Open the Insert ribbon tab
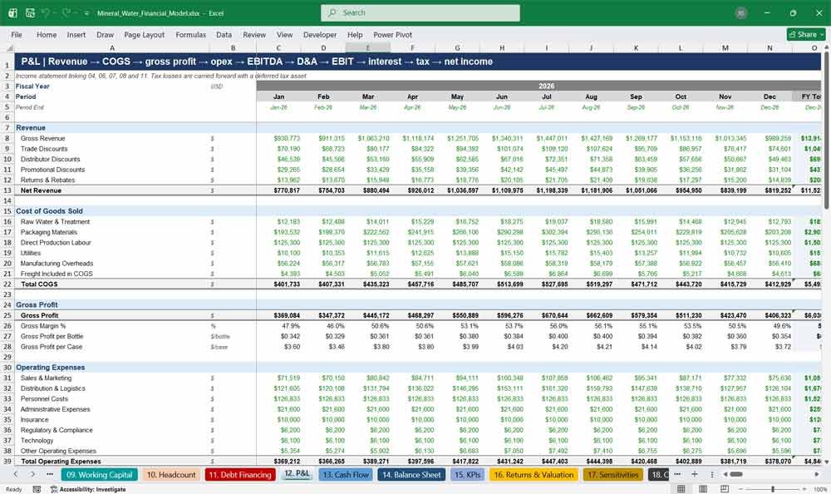The width and height of the screenshot is (831, 494). 76,34
